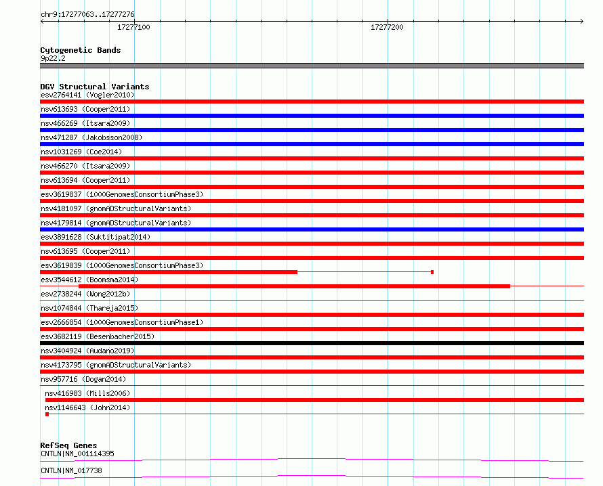Click variant nsv1074844 (Thareja2015)
Viewport: 603px width, 486px height.
point(89,308)
